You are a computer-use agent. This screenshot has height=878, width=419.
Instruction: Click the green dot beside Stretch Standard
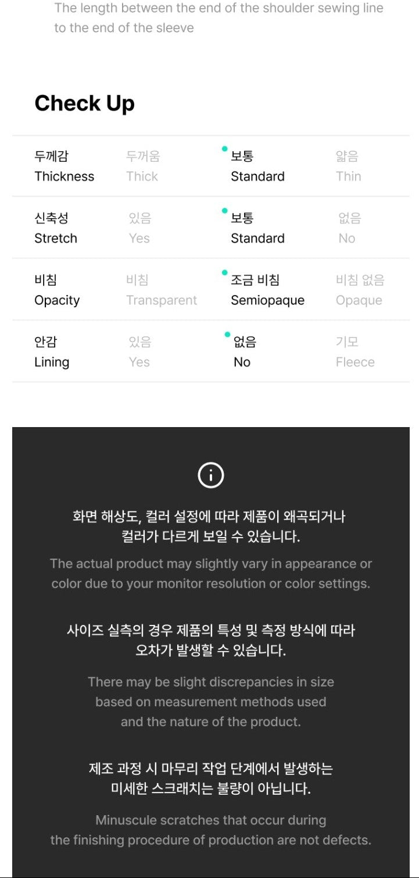click(x=225, y=211)
